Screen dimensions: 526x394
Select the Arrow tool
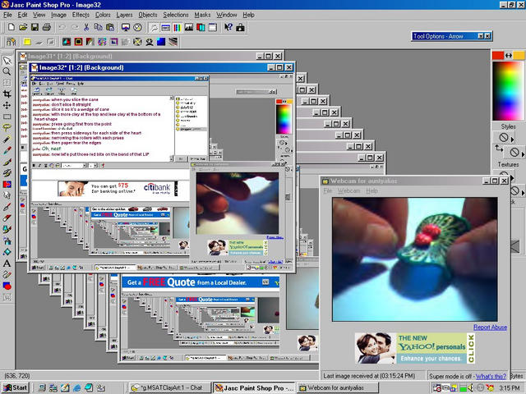[x=7, y=60]
